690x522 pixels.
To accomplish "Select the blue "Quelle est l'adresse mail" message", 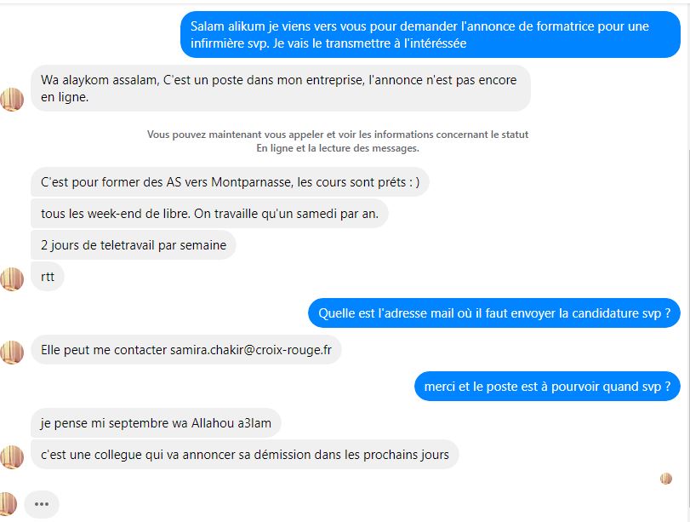I will 494,313.
